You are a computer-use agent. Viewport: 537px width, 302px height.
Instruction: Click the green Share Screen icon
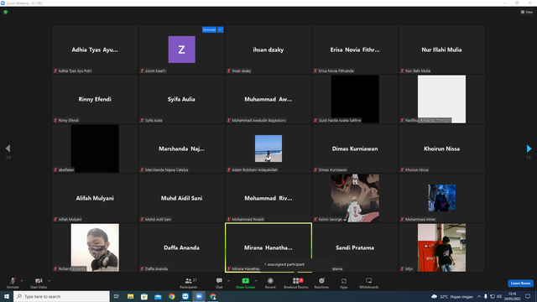click(x=245, y=281)
